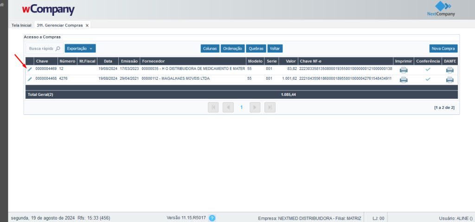This screenshot has height=222, width=475.
Task: Open the Ordenação options
Action: pyautogui.click(x=232, y=49)
